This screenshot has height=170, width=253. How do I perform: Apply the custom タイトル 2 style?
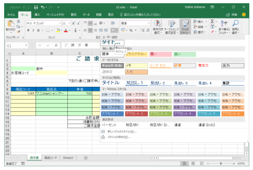pos(113,43)
